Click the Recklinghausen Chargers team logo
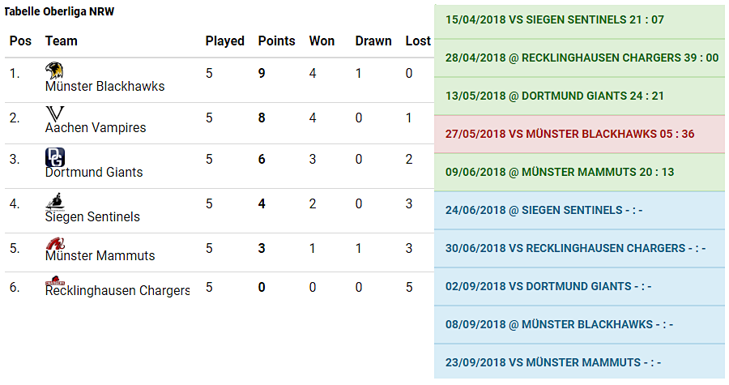729x385 pixels. point(55,280)
